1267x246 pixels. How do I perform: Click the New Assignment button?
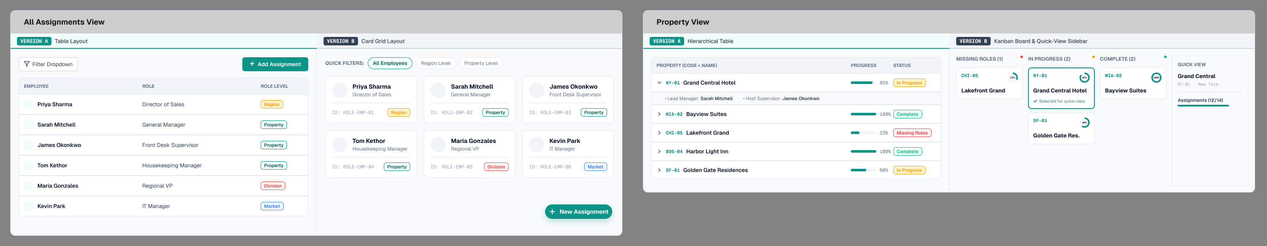point(578,212)
